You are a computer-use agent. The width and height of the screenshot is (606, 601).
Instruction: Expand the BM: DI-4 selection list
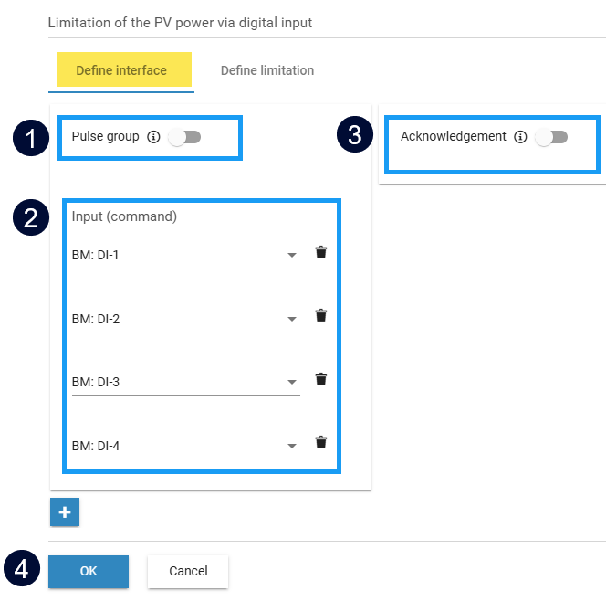coord(292,447)
